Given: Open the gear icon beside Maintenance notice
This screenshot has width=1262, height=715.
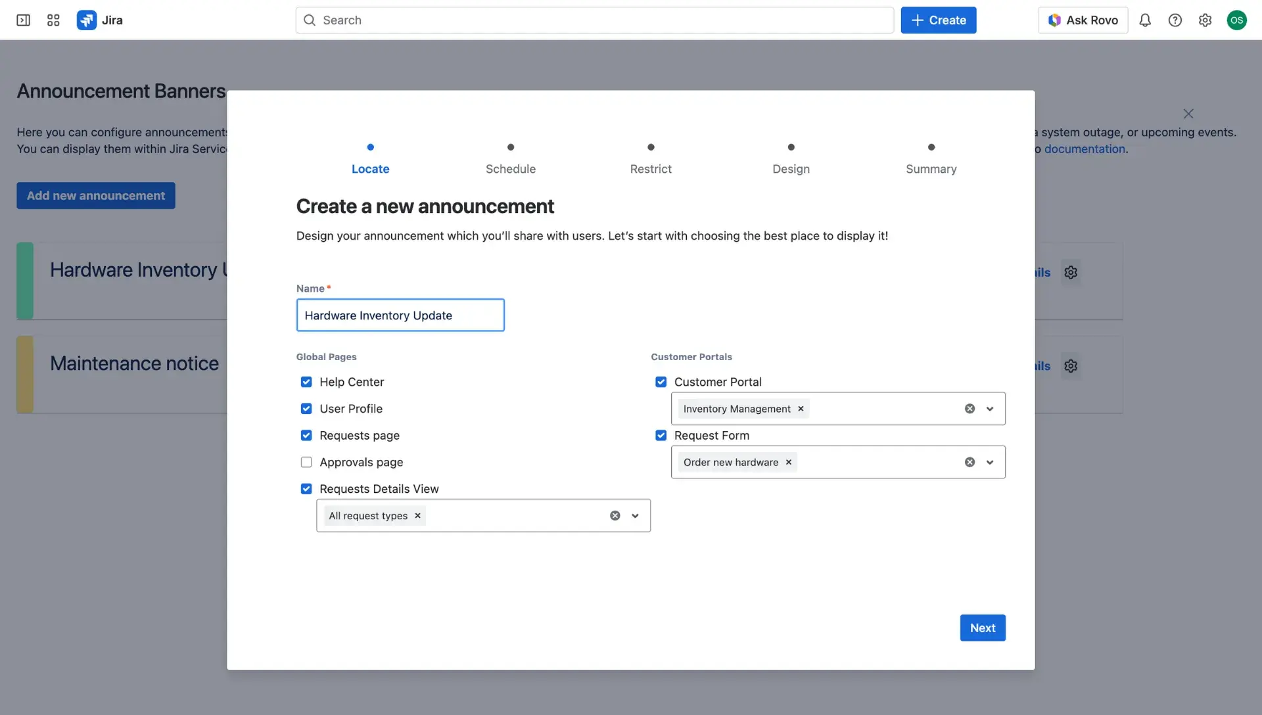Looking at the screenshot, I should (x=1071, y=366).
